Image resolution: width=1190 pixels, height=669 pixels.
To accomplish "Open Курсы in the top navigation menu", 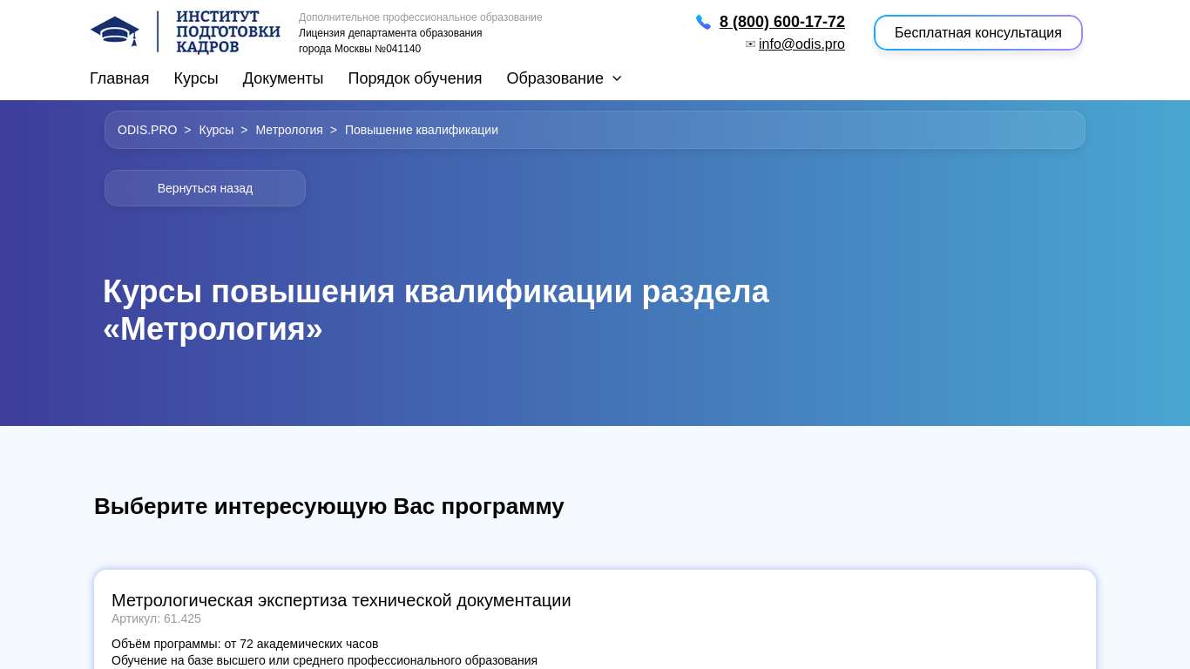I will tap(196, 78).
